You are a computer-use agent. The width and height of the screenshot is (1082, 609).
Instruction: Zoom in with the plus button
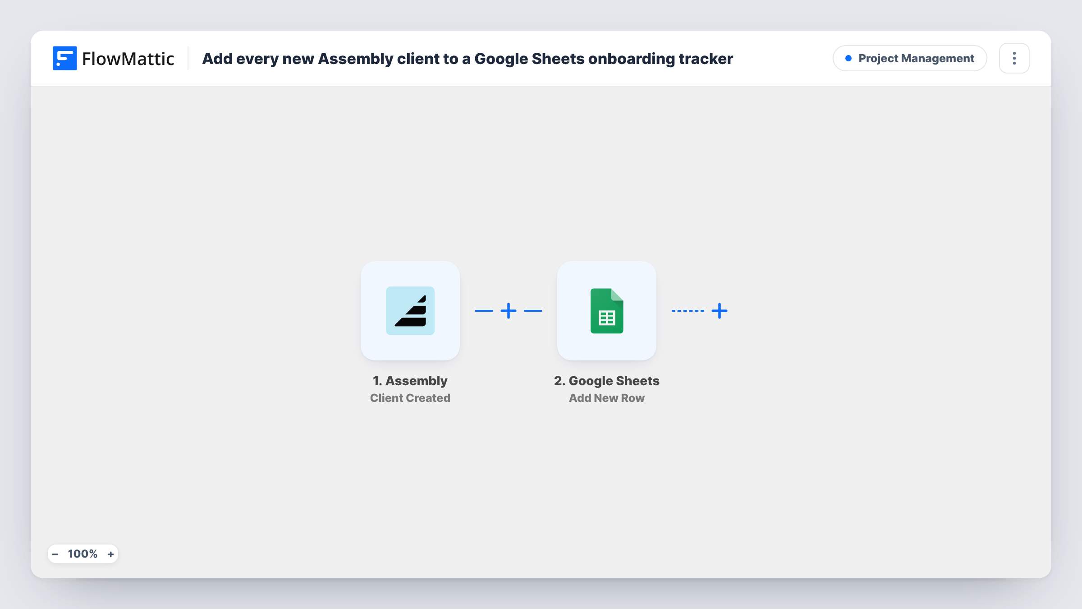[x=110, y=554]
